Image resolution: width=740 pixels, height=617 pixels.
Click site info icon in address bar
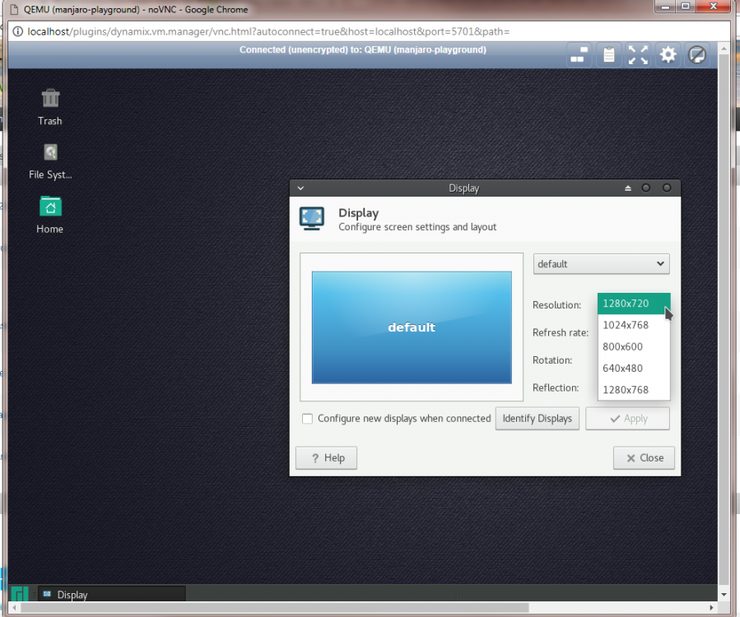click(17, 31)
